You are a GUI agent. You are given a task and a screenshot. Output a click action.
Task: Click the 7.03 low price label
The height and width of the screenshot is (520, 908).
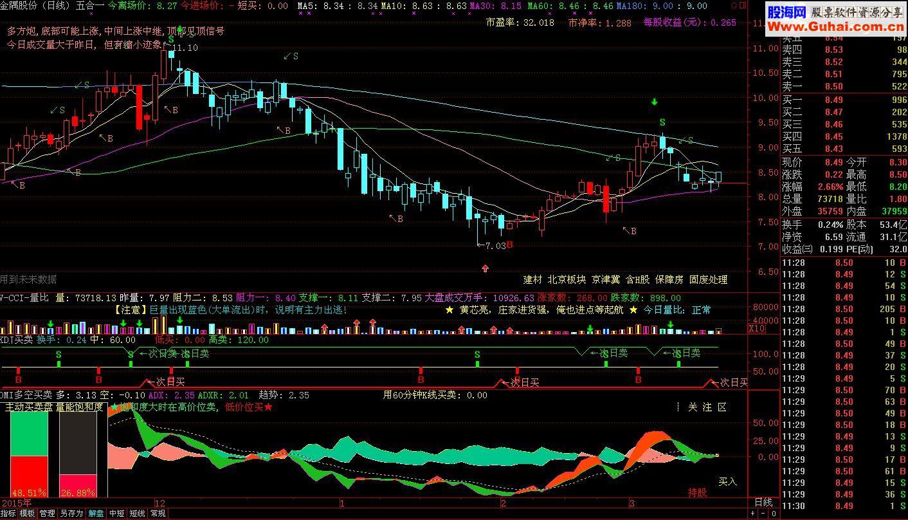click(495, 246)
